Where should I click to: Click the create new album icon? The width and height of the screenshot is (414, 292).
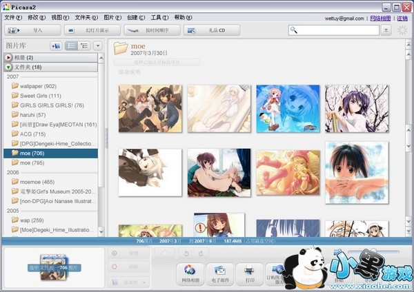click(56, 45)
